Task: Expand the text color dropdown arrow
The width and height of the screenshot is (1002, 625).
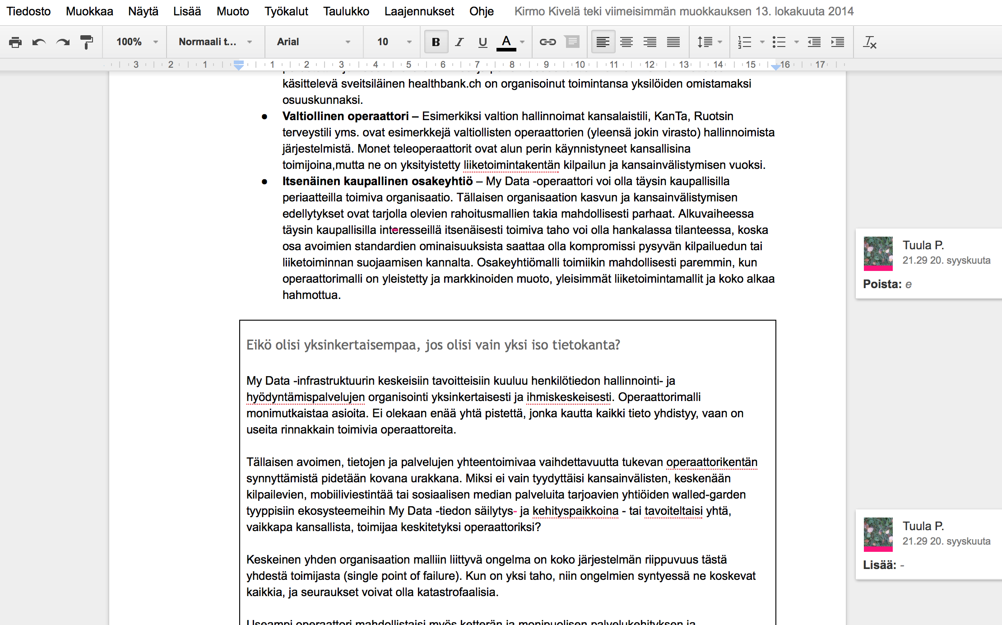Action: tap(522, 42)
